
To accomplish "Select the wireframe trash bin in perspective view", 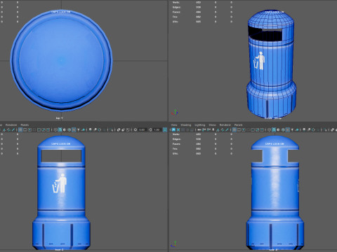I will click(x=271, y=65).
